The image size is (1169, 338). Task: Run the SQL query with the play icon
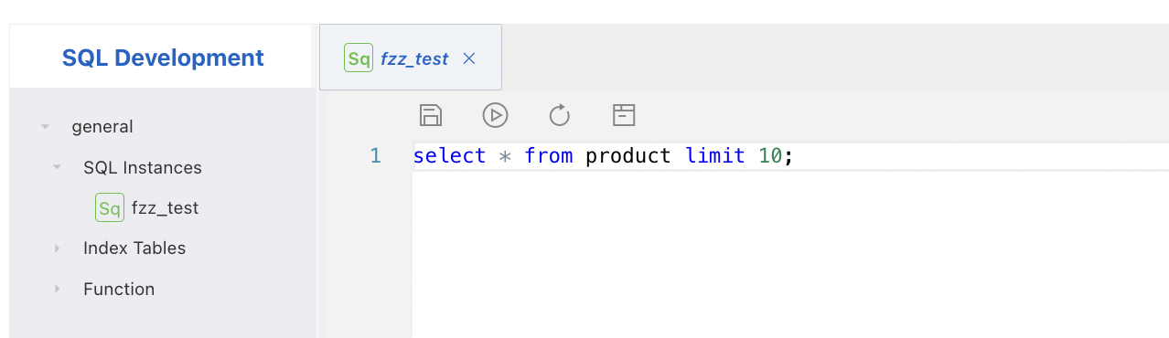coord(495,115)
